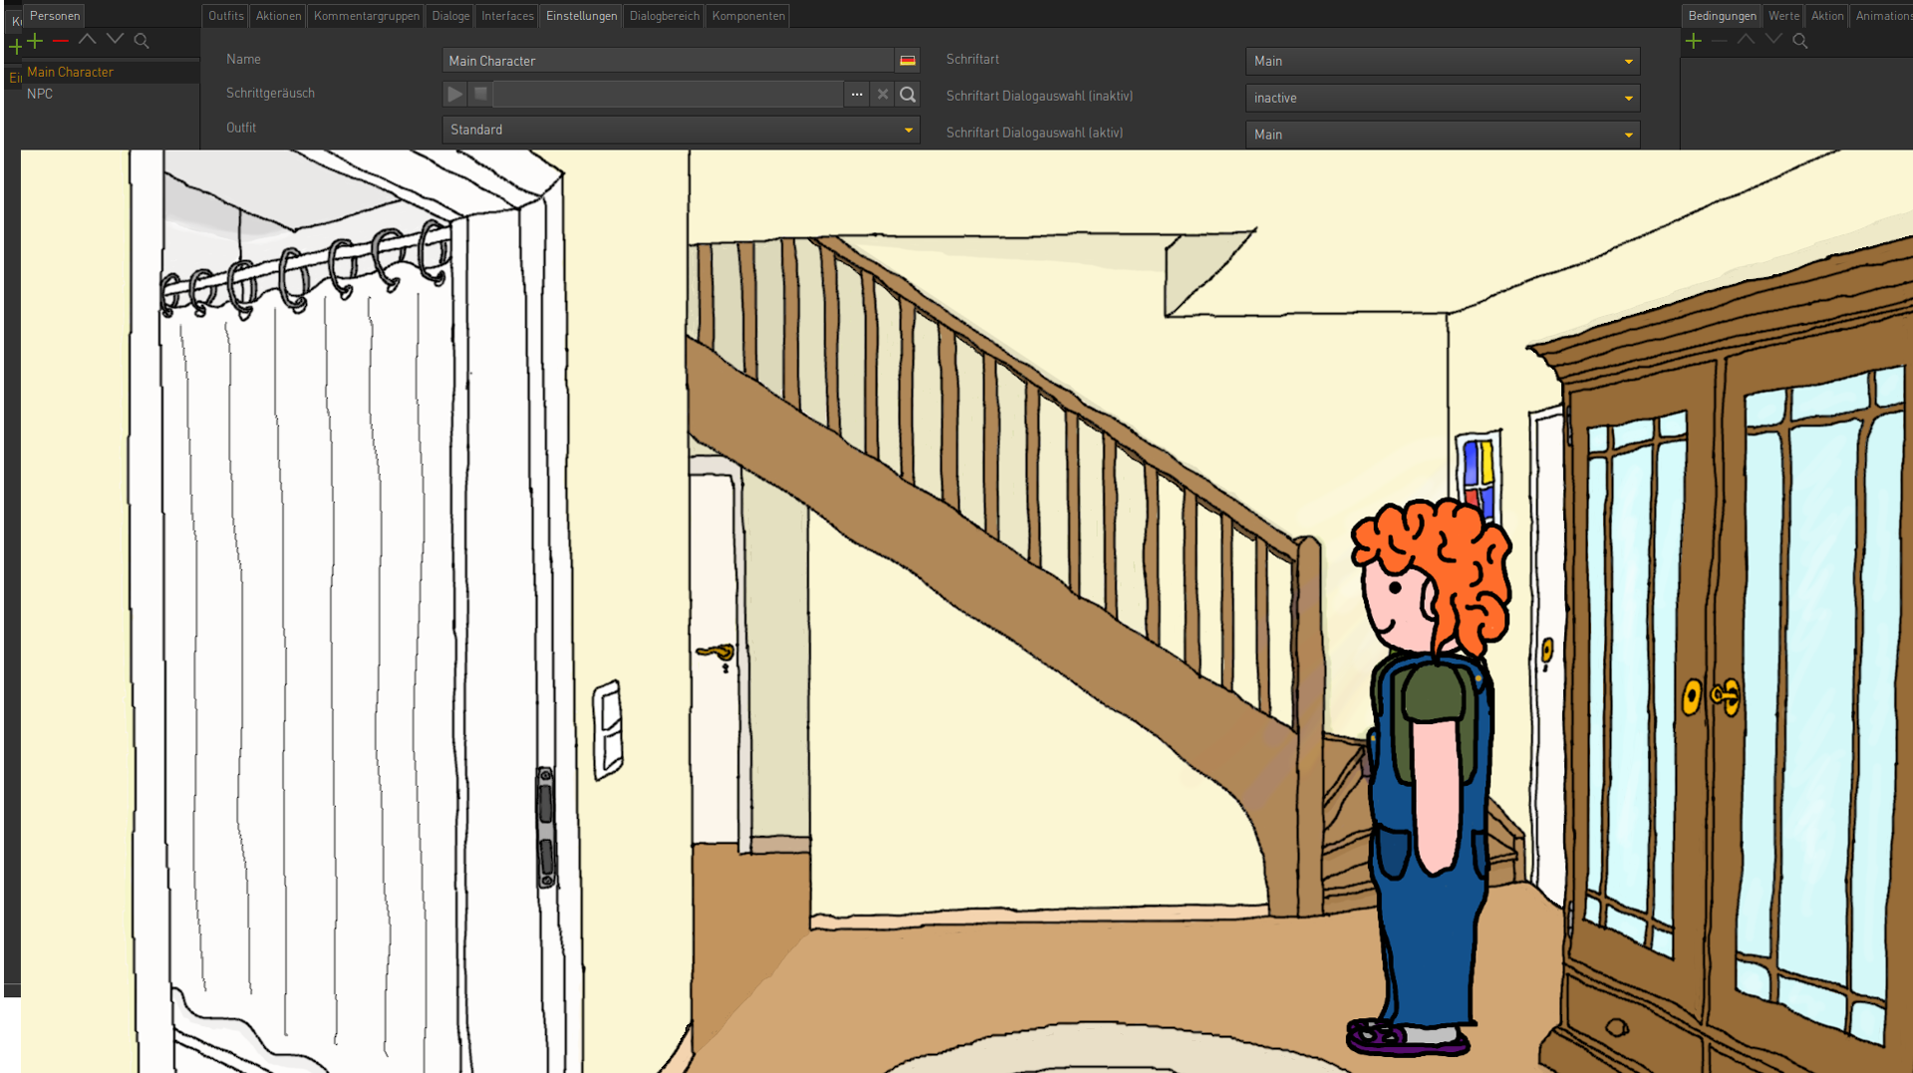The height and width of the screenshot is (1073, 1913).
Task: Add a new condition in Bedingungen panel
Action: [x=1694, y=41]
